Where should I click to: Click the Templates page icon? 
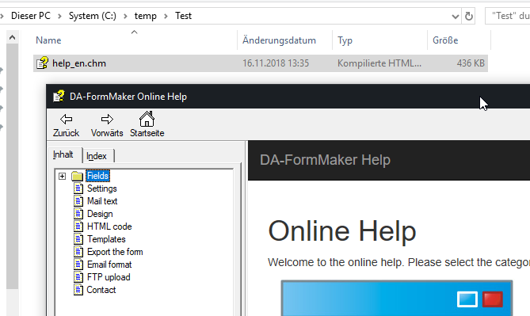pos(78,239)
